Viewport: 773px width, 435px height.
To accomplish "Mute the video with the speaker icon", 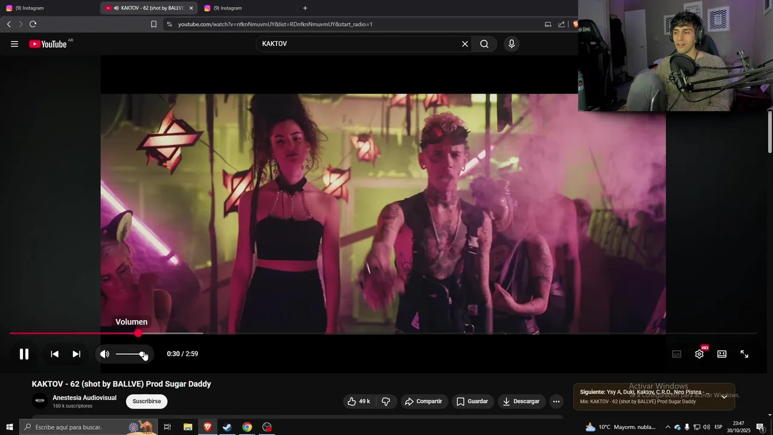I will [x=104, y=354].
